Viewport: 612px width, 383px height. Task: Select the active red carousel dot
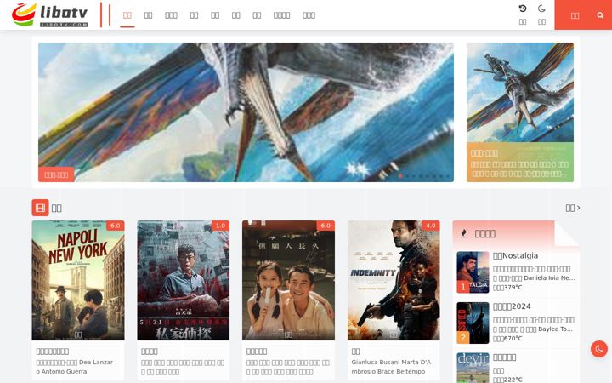pyautogui.click(x=400, y=176)
